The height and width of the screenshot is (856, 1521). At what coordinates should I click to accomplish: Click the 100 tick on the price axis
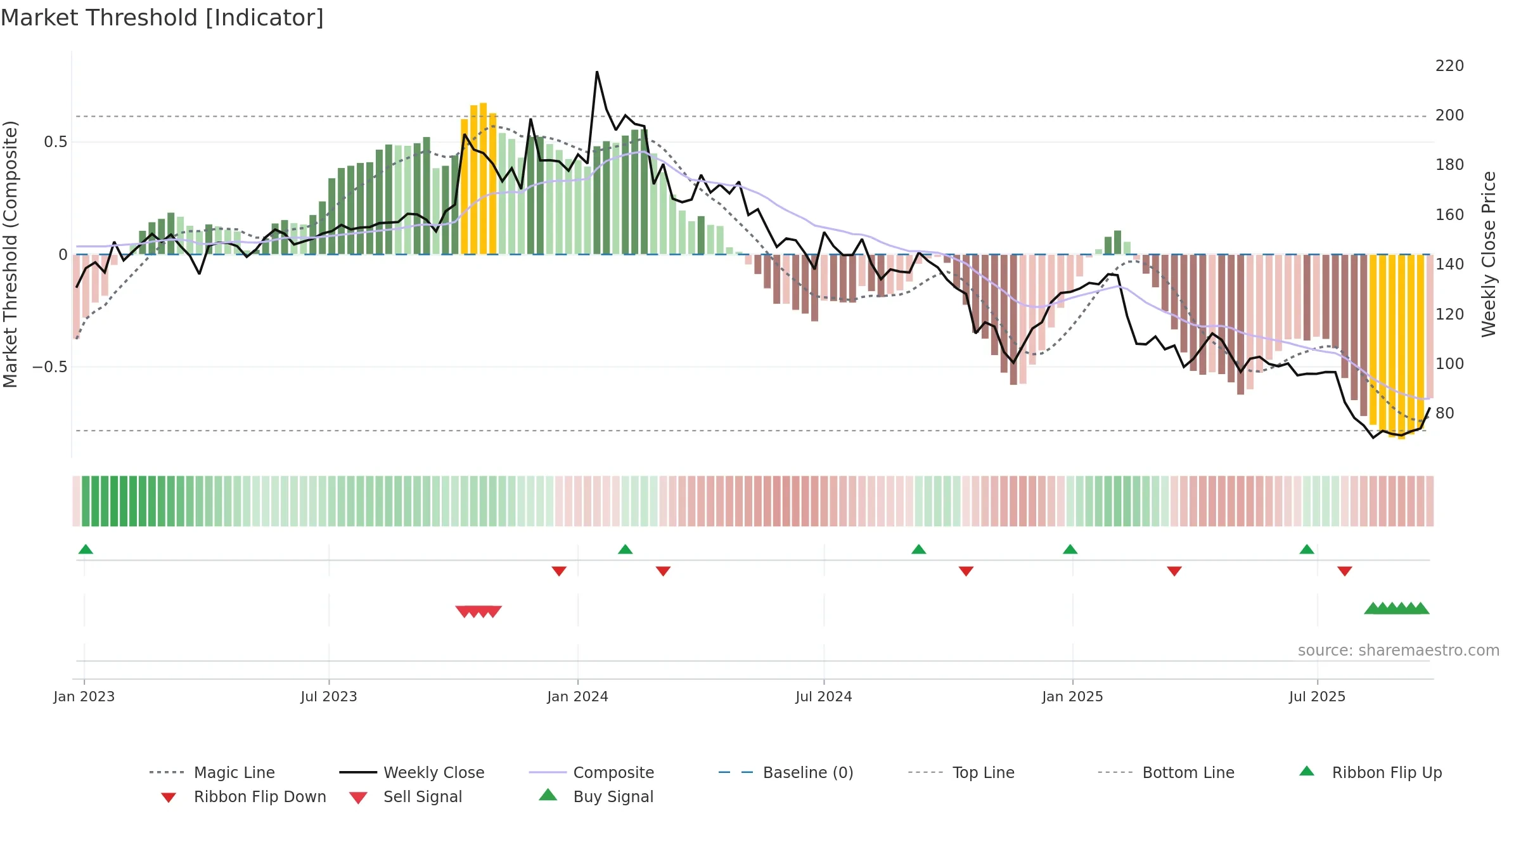[x=1450, y=364]
